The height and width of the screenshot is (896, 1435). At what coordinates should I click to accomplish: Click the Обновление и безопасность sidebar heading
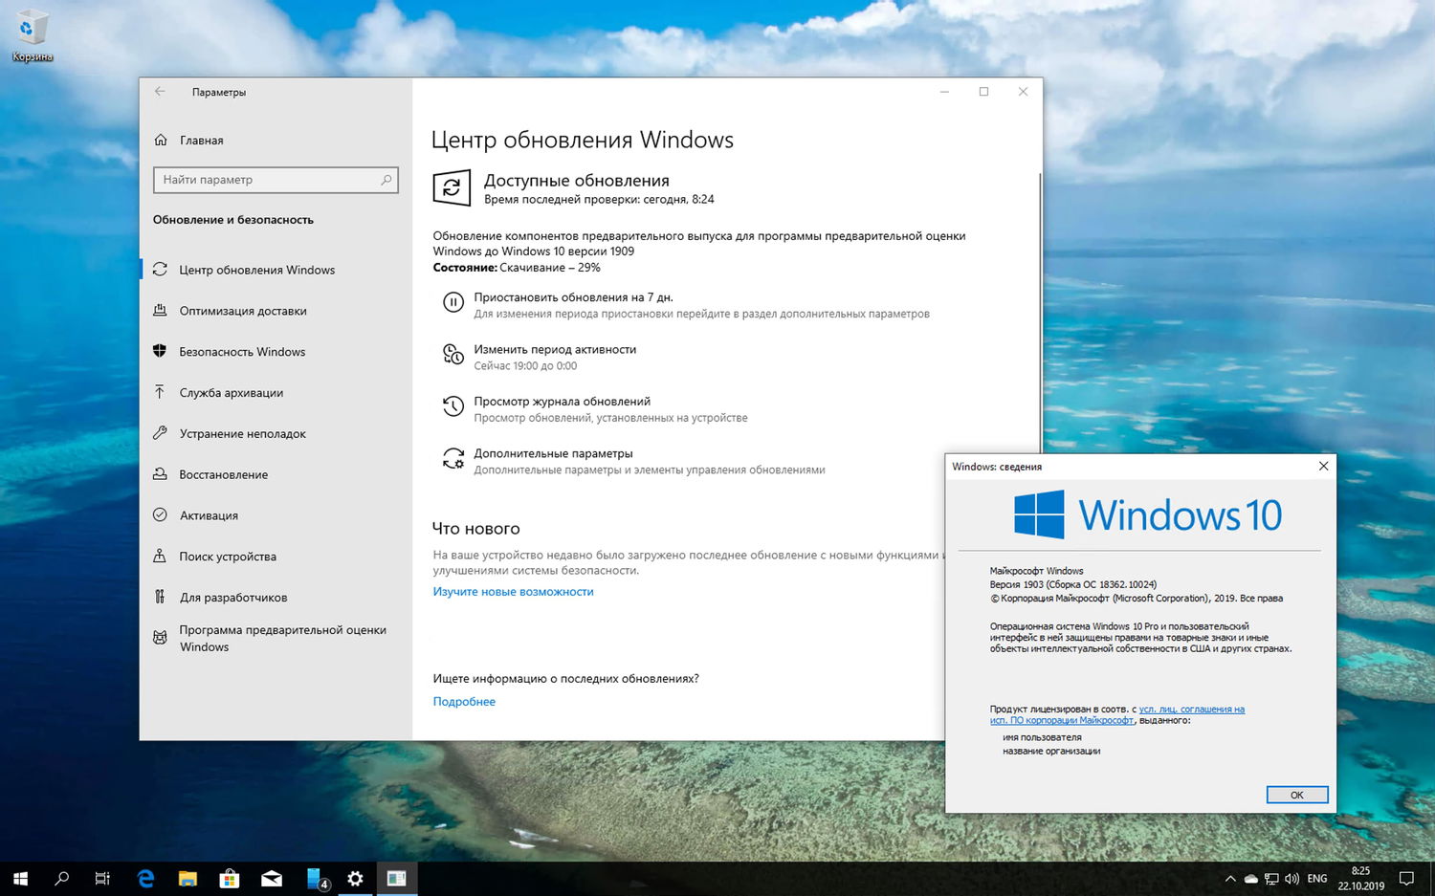tap(233, 220)
